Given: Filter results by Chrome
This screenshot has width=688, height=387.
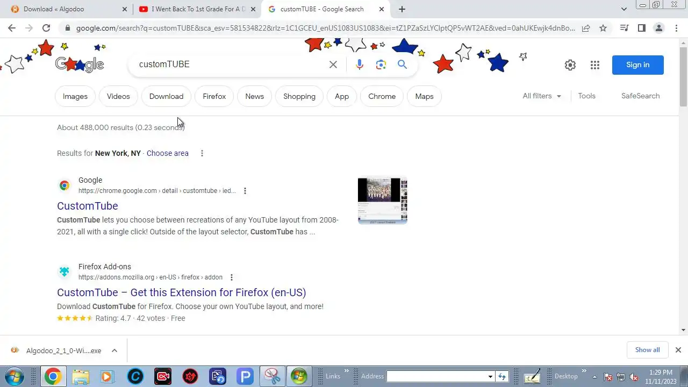Looking at the screenshot, I should coord(382,96).
